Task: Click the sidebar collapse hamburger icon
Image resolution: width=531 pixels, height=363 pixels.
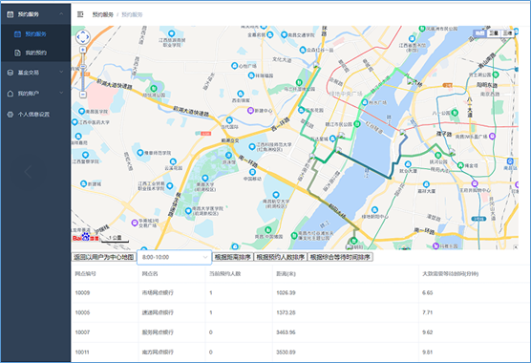Action: coord(80,14)
